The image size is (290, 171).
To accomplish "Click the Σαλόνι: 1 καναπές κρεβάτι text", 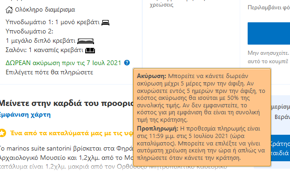I will click(x=44, y=50).
